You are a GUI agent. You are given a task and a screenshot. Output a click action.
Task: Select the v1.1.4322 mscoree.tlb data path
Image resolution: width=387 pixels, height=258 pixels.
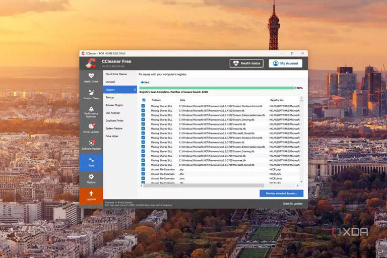pyautogui.click(x=212, y=128)
